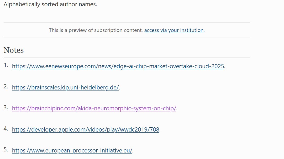This screenshot has height=159, width=284.
Task: Click the divider line under Notes heading
Action: (x=127, y=58)
